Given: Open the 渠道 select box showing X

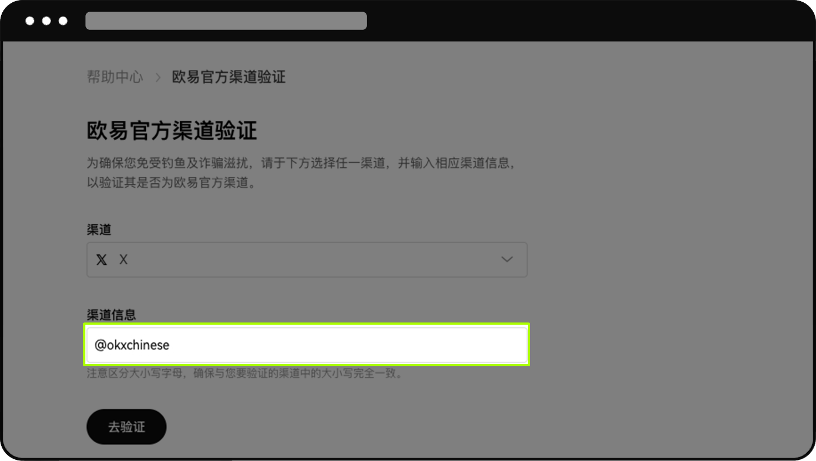Looking at the screenshot, I should (x=307, y=259).
